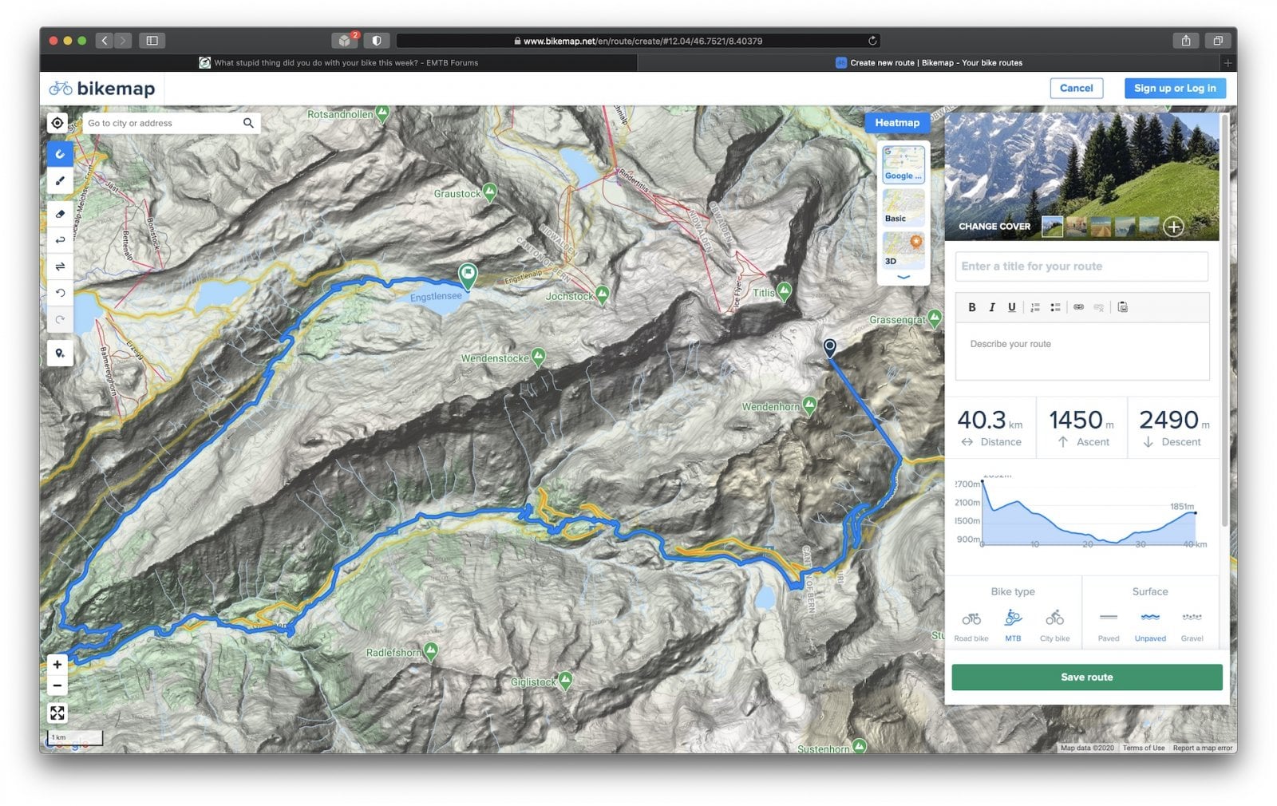Show Safari tab overview

coord(1218,41)
